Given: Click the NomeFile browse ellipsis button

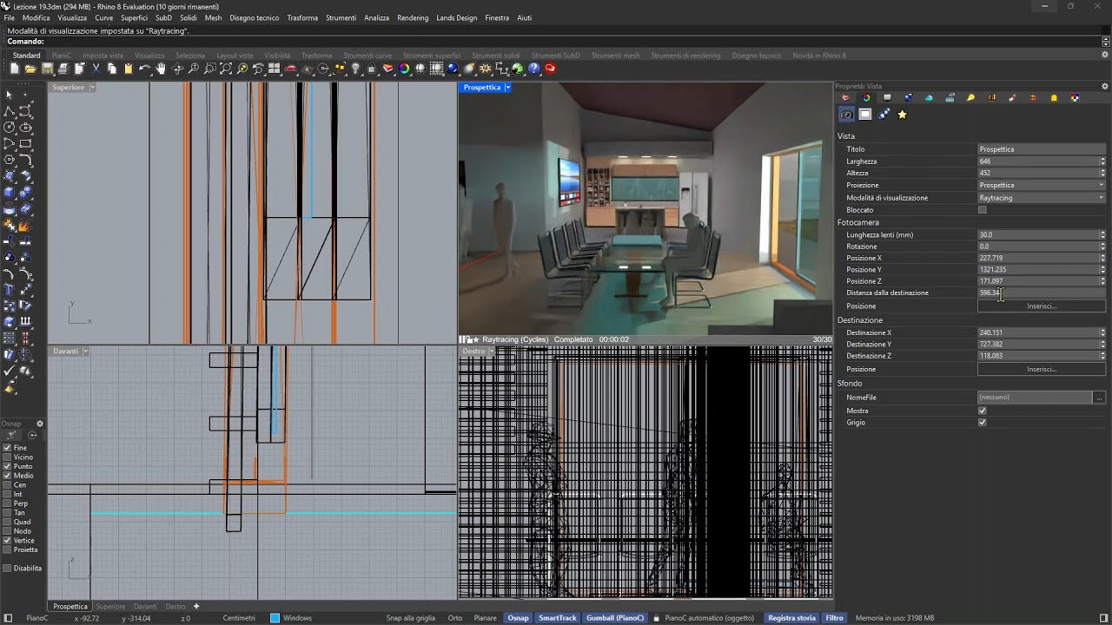Looking at the screenshot, I should [x=1099, y=398].
